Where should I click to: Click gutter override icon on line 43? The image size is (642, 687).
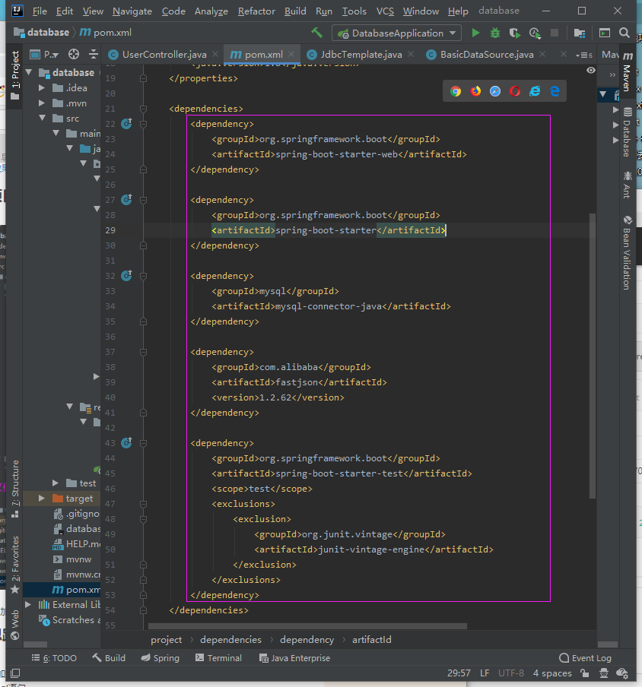[127, 443]
